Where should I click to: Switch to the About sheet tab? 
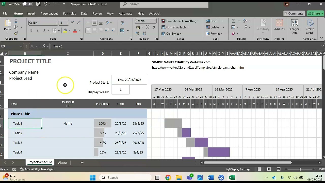click(62, 163)
